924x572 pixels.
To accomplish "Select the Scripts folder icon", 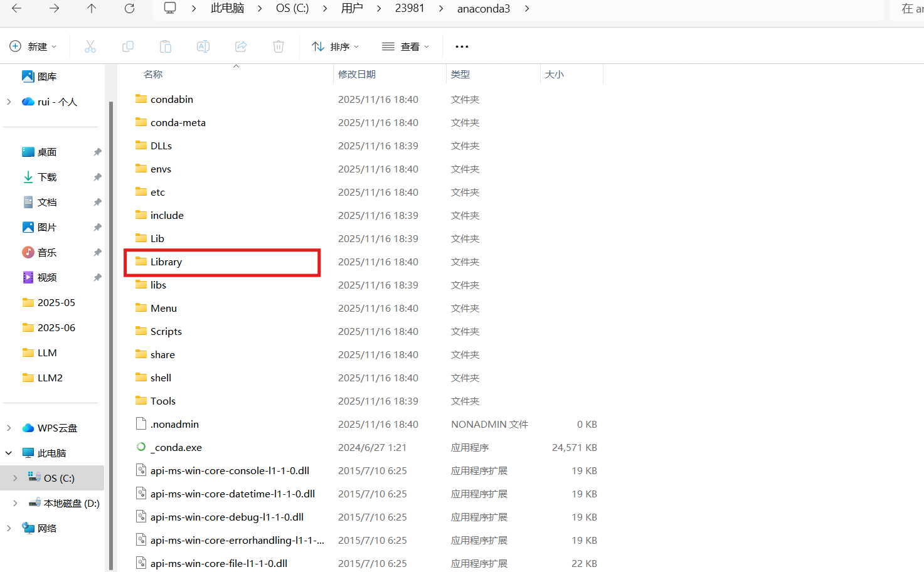I will point(141,331).
